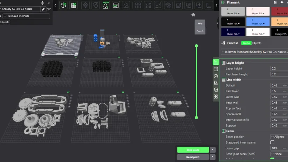Image resolution: width=288 pixels, height=162 pixels.
Task: Click the left icon in the Filament header
Action: (x=275, y=2)
